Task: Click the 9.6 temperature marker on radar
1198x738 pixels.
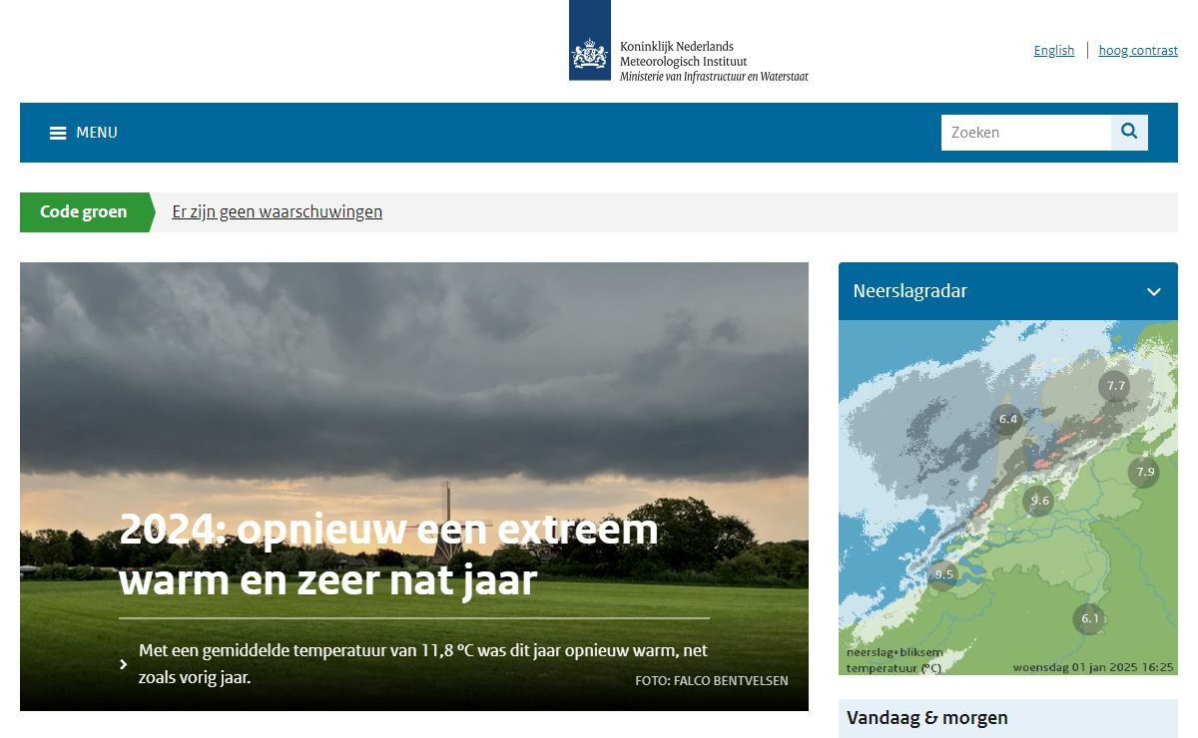Action: (1039, 501)
